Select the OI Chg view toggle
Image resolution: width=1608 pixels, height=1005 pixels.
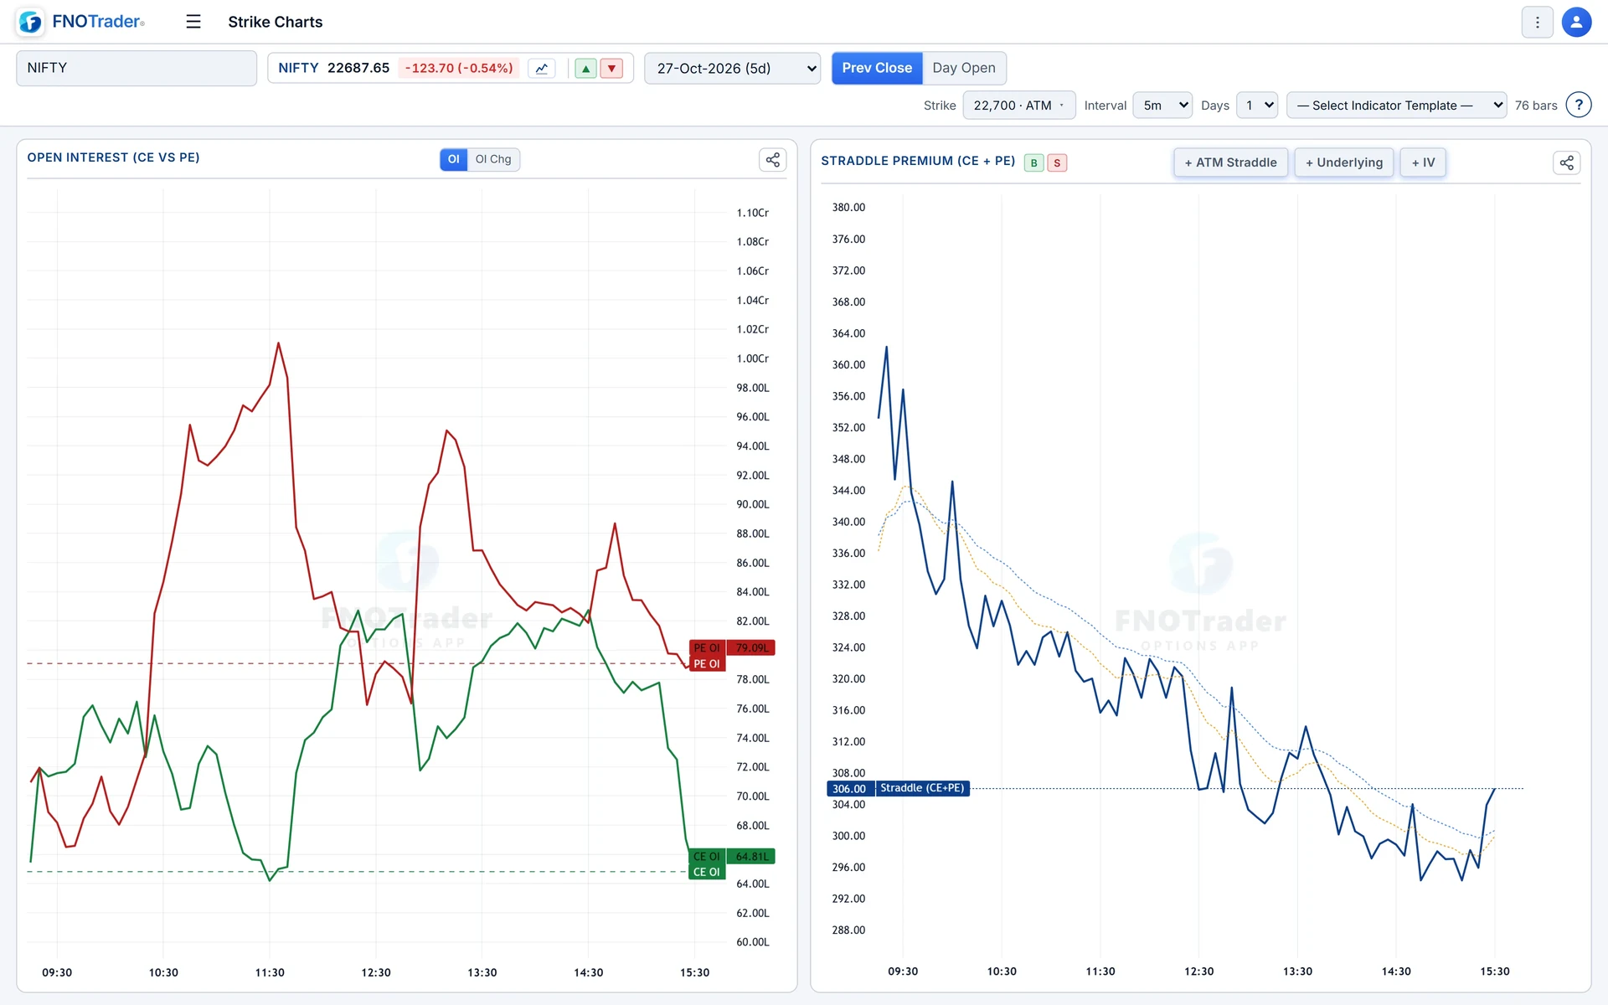(493, 159)
